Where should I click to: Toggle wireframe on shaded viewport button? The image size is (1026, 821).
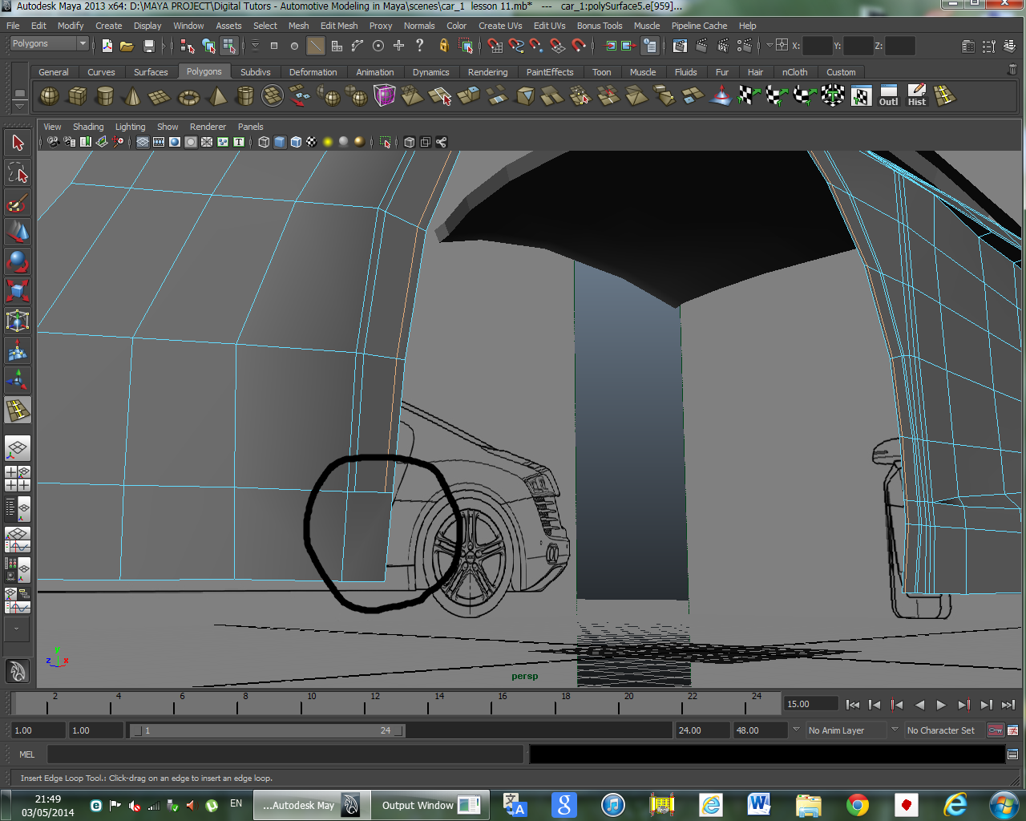coord(296,142)
